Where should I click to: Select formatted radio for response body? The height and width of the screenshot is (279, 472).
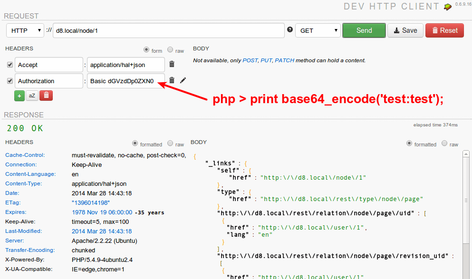point(409,144)
